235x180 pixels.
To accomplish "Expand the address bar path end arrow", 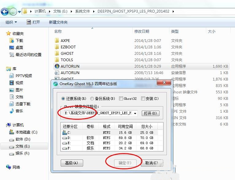I will [173, 11].
